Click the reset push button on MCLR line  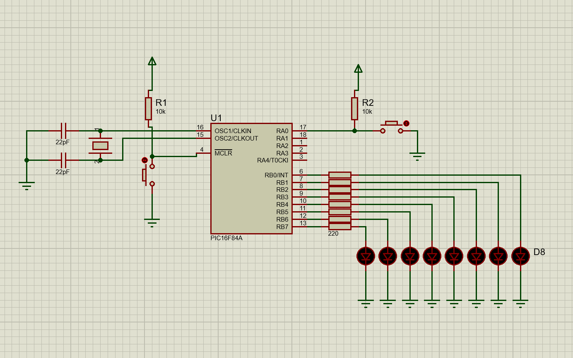coord(148,175)
